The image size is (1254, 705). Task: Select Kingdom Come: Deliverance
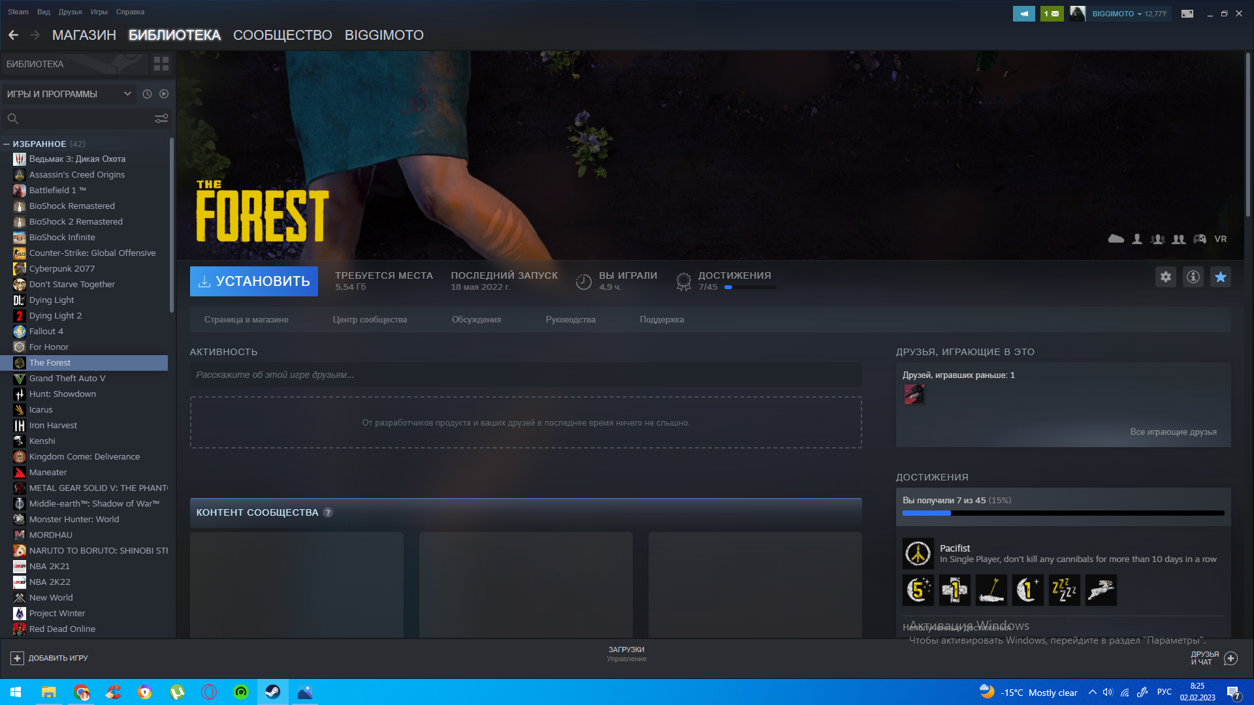(x=85, y=457)
